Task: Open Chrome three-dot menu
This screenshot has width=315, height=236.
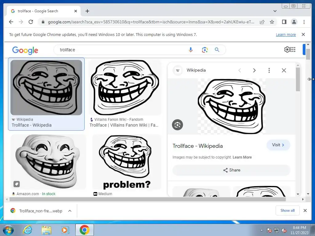Action: 304,22
